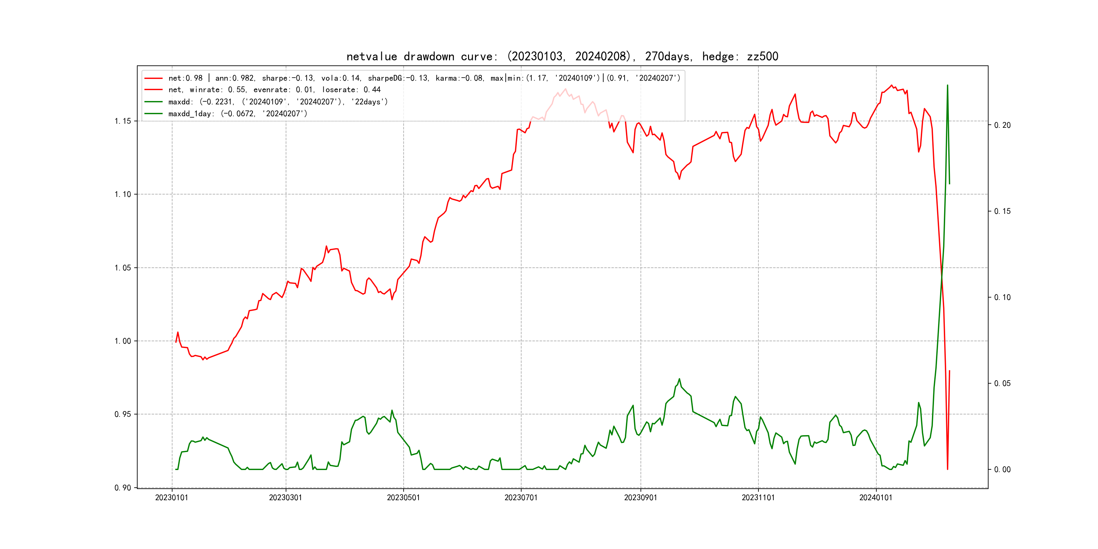1098x549 pixels.
Task: Click the 1.00 left axis tick label
Action: coord(123,341)
